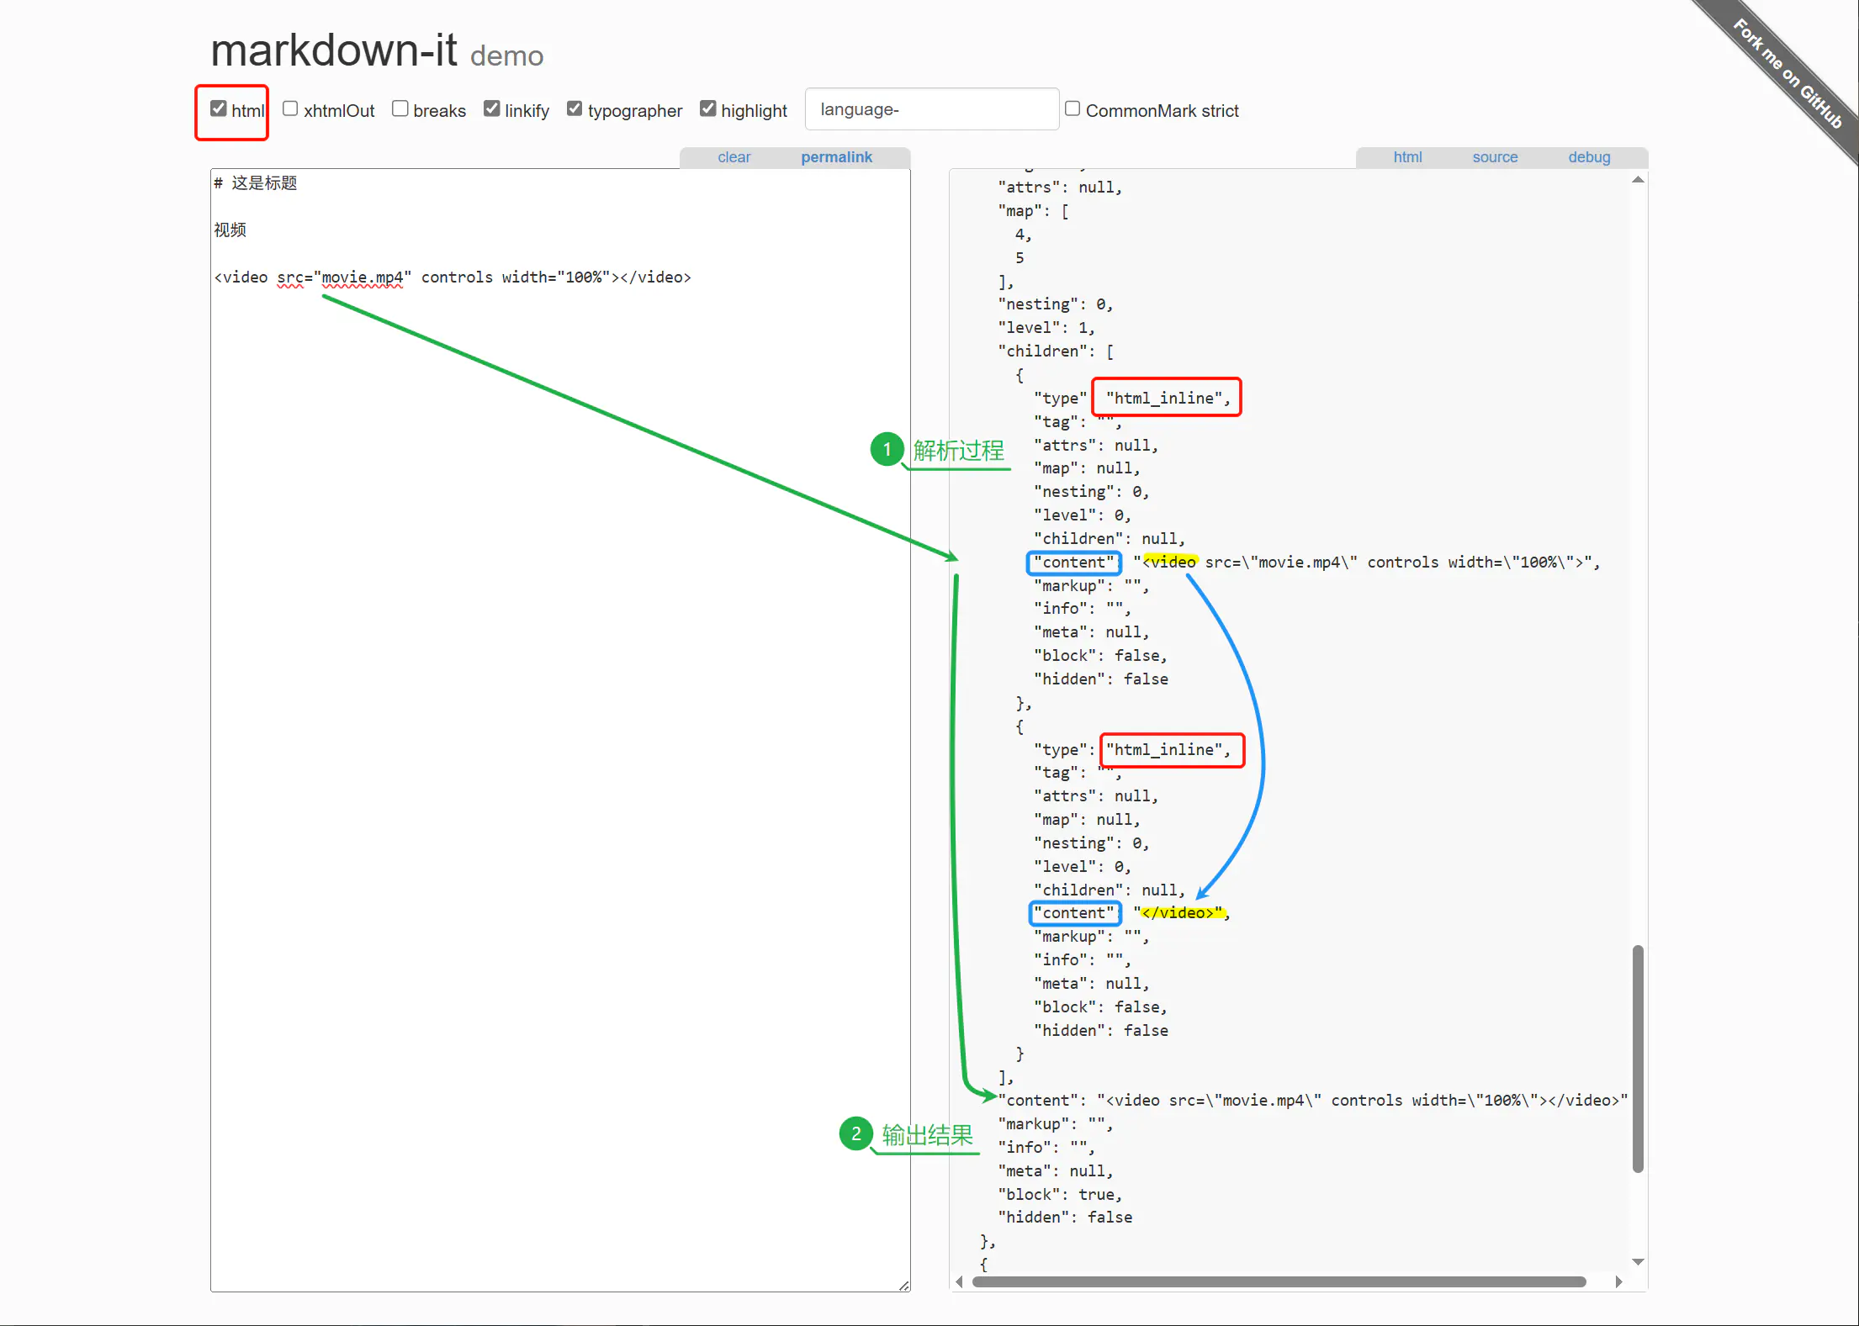
Task: Clear the markdown source text
Action: pyautogui.click(x=734, y=157)
